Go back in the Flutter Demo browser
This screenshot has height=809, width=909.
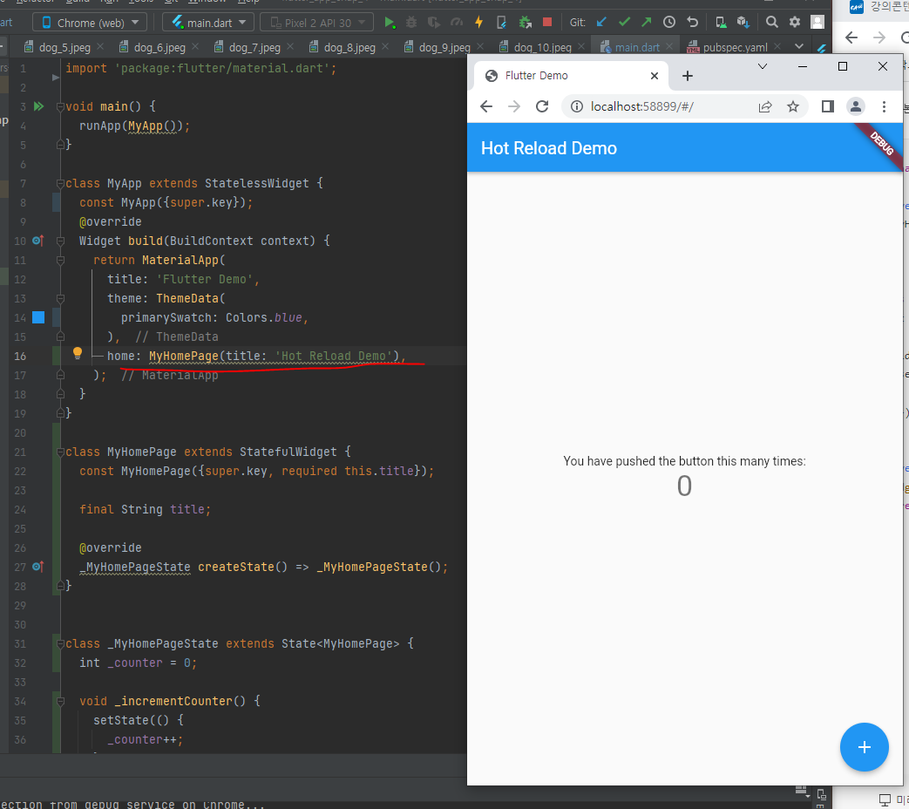coord(486,106)
